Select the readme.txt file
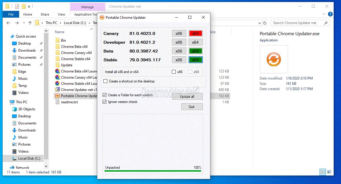 pyautogui.click(x=69, y=102)
